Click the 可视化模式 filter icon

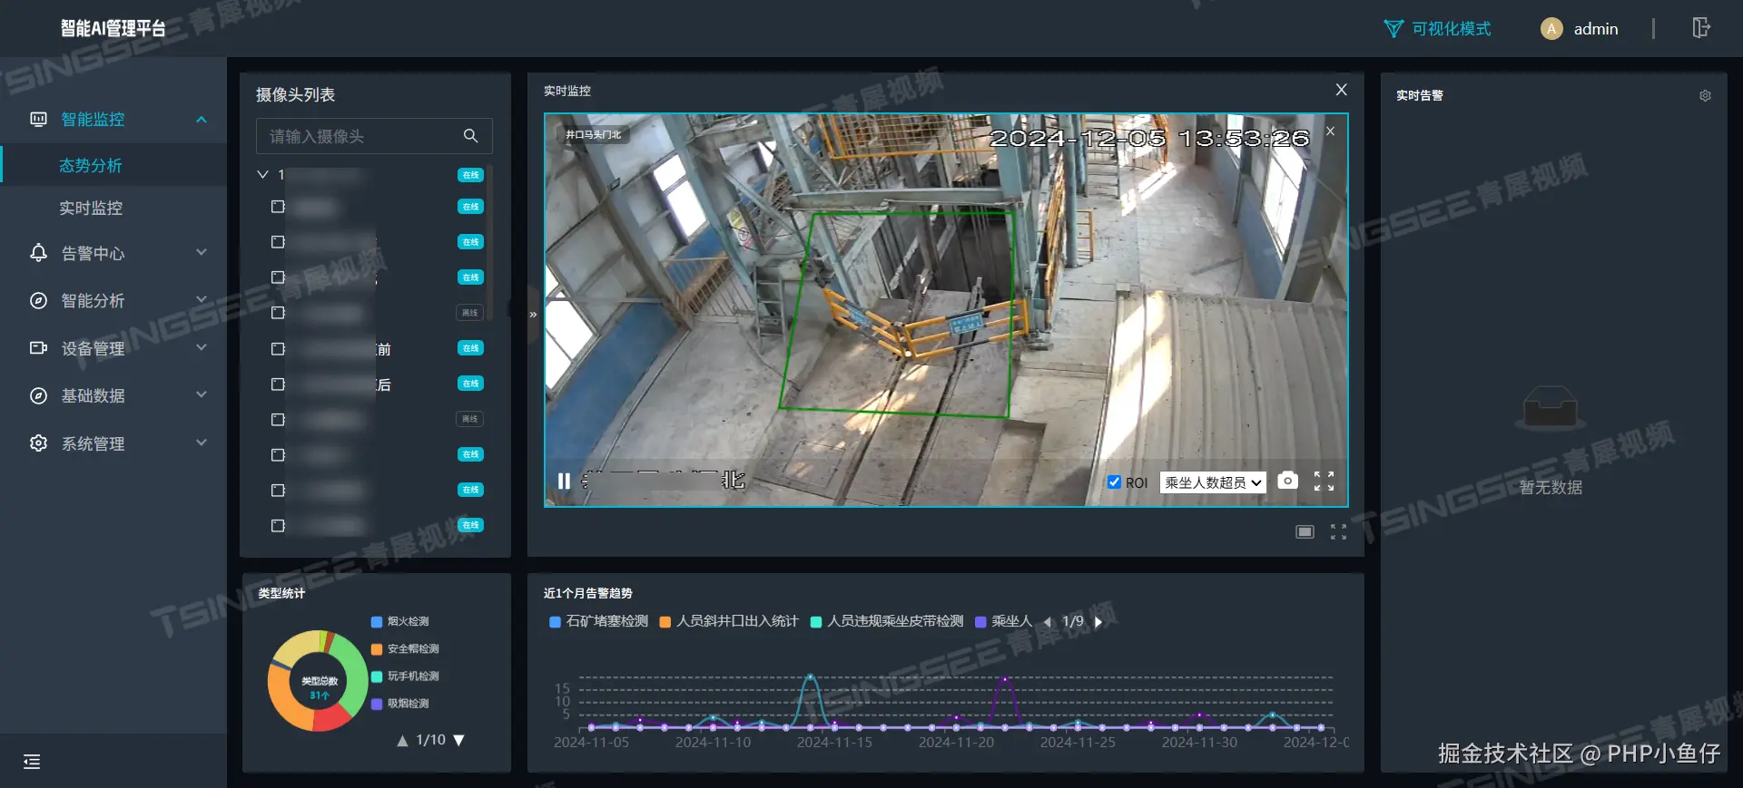1393,29
